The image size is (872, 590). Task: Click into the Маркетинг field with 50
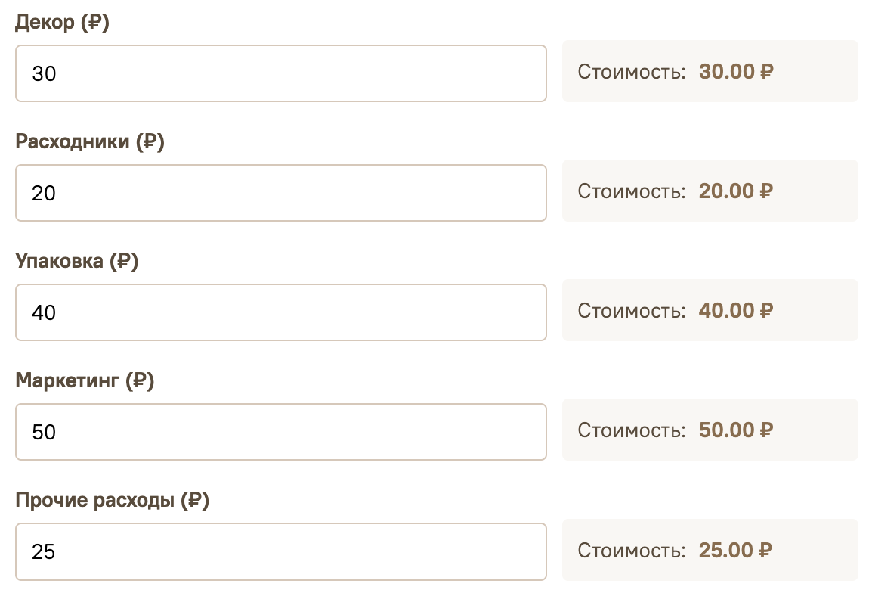coord(281,432)
